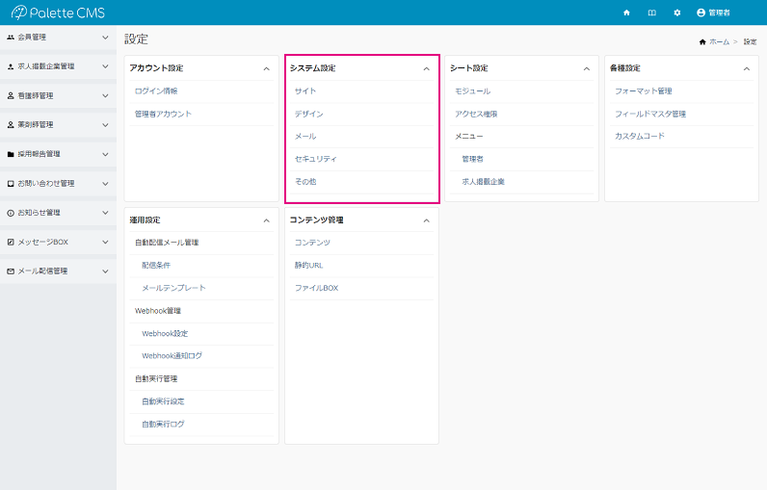Screen dimensions: 767x490
Task: Open ファイルBOX in content management
Action: coord(316,288)
